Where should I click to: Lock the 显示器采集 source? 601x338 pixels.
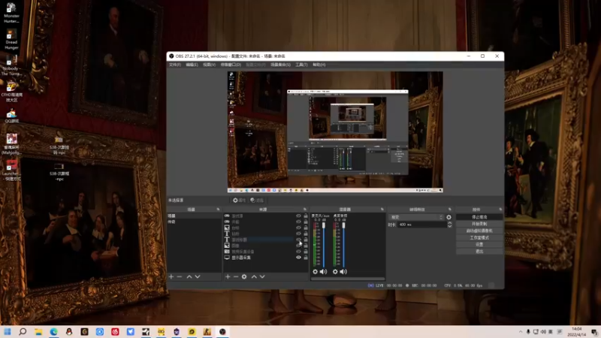[x=306, y=258]
